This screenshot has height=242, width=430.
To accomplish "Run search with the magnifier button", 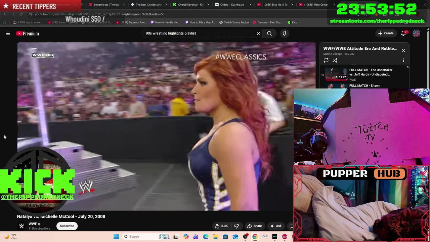I will pos(269,33).
